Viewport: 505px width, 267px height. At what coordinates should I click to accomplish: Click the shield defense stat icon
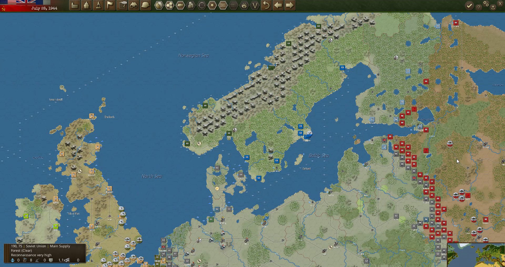pyautogui.click(x=51, y=260)
